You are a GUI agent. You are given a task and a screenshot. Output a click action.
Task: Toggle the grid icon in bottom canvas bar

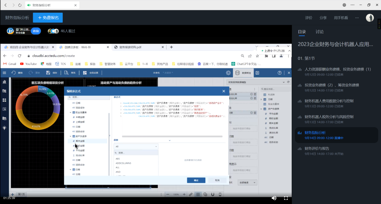(198, 194)
